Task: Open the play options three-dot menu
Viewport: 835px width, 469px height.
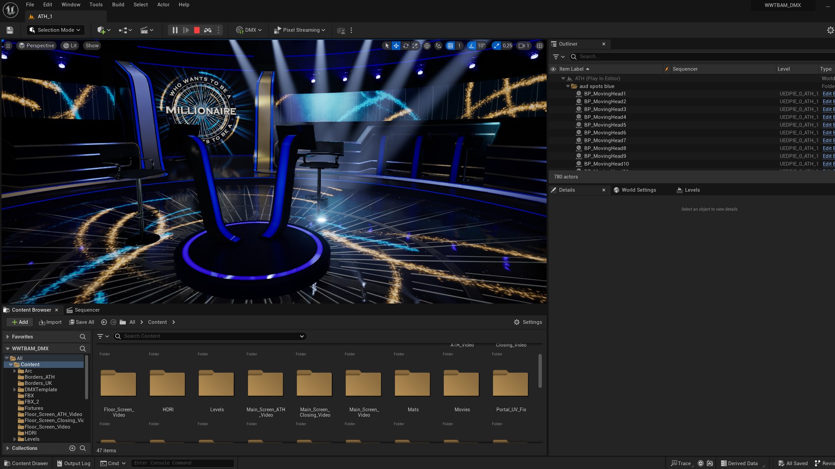Action: tap(219, 30)
